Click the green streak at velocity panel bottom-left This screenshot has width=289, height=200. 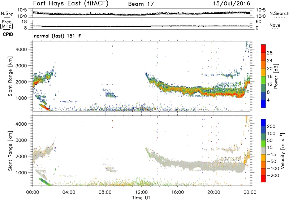point(44,182)
